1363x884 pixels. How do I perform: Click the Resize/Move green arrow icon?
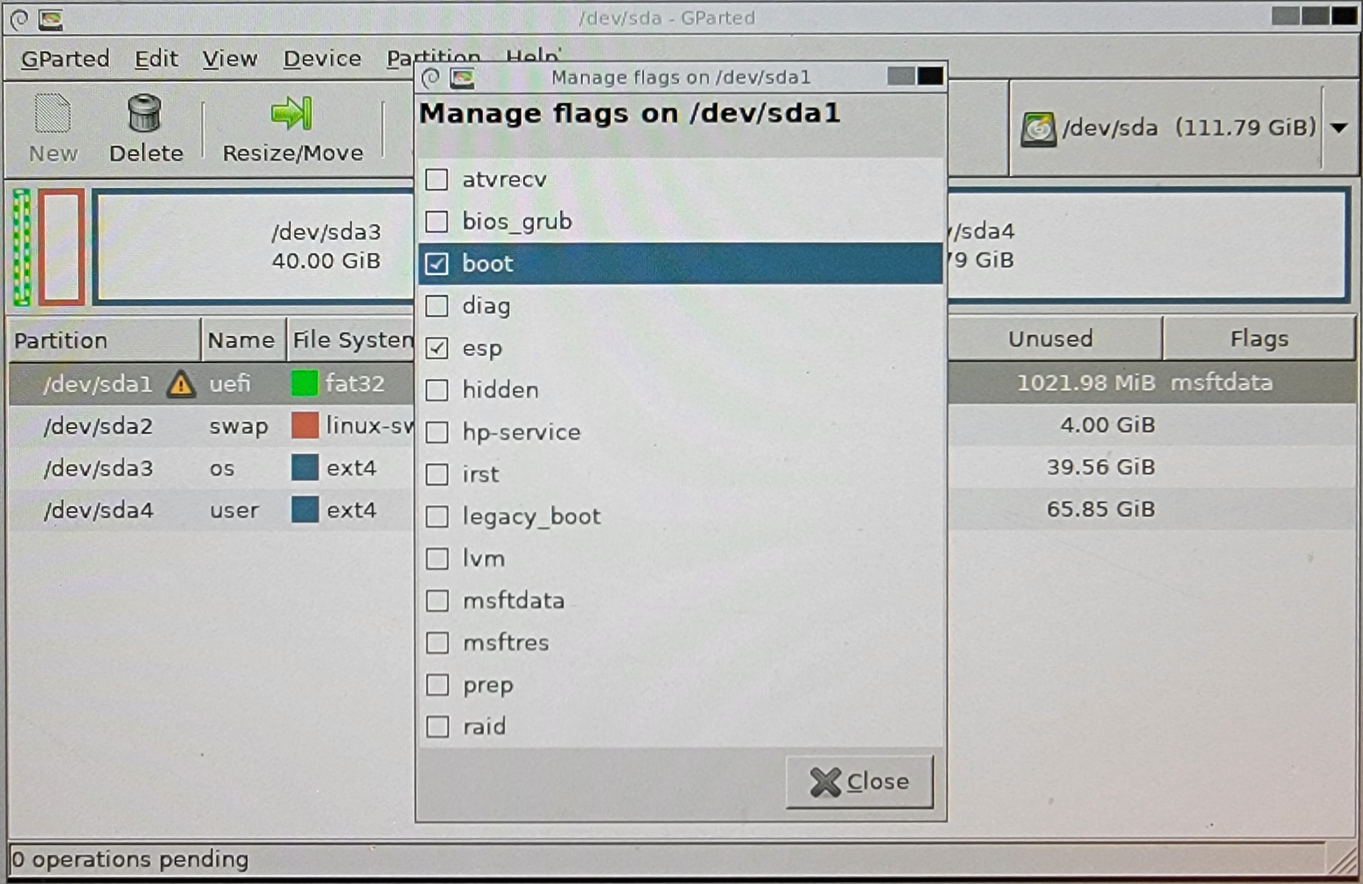(291, 113)
